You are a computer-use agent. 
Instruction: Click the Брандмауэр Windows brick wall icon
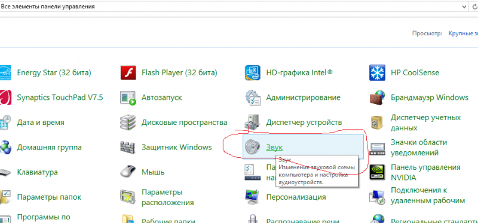click(377, 97)
